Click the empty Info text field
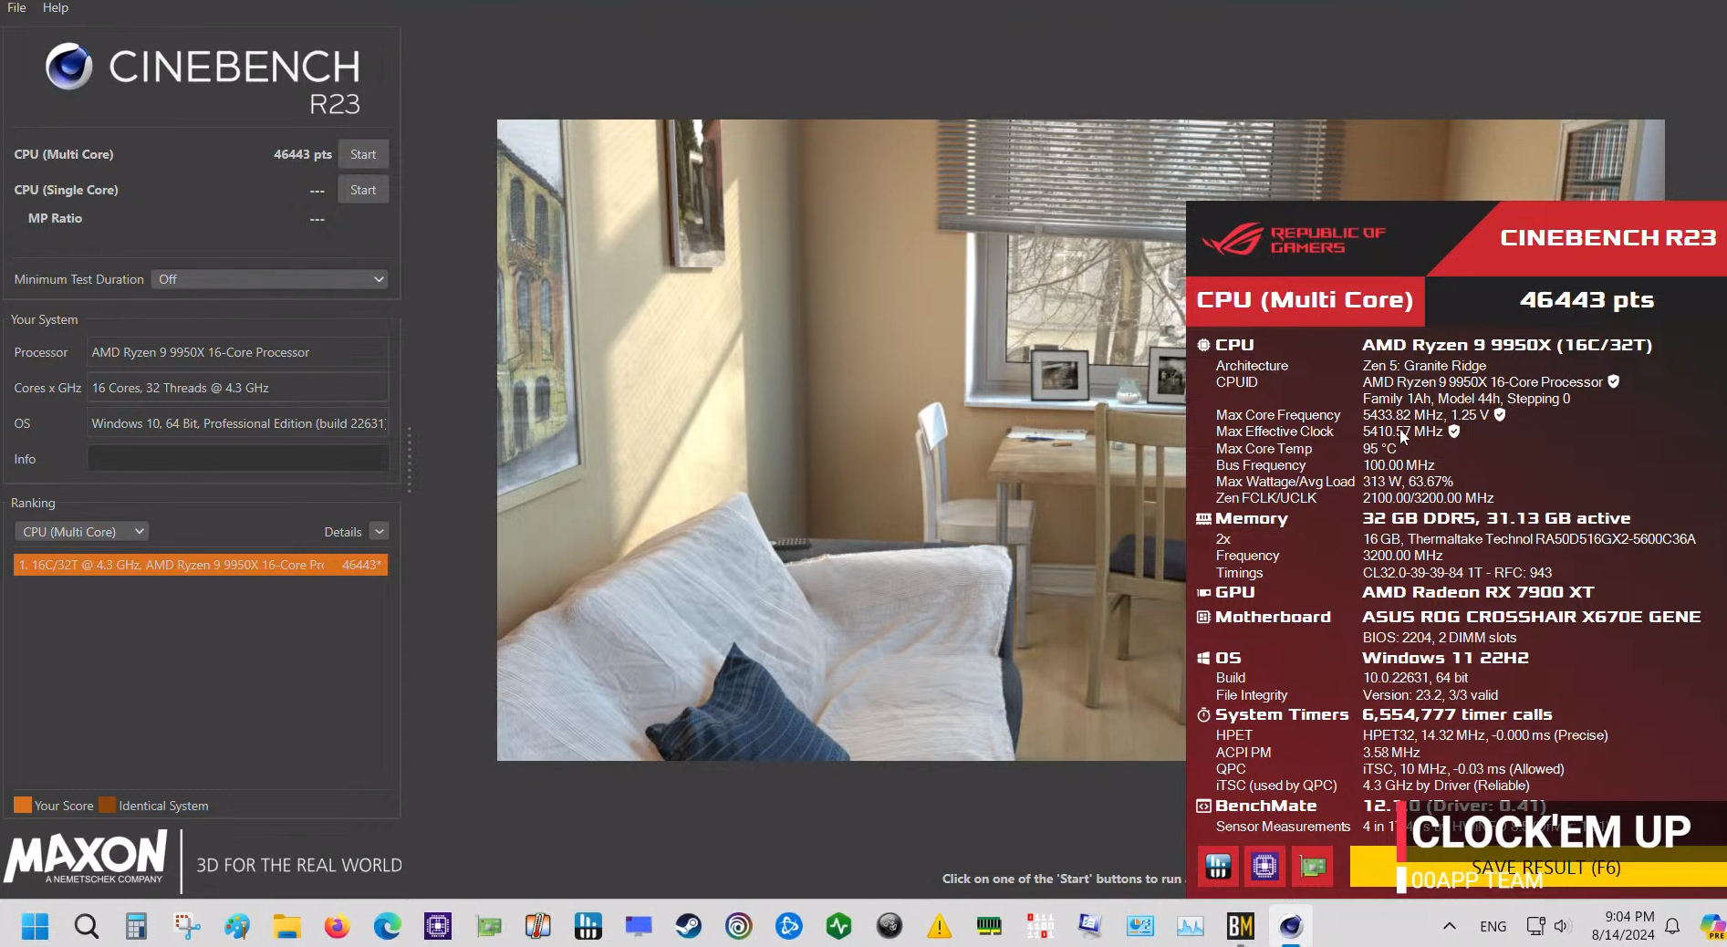The height and width of the screenshot is (947, 1727). [x=237, y=459]
